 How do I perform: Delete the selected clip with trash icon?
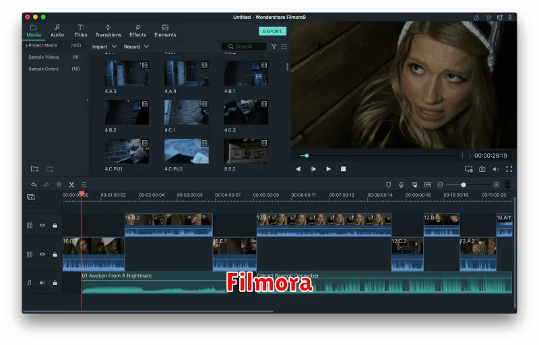(x=59, y=185)
